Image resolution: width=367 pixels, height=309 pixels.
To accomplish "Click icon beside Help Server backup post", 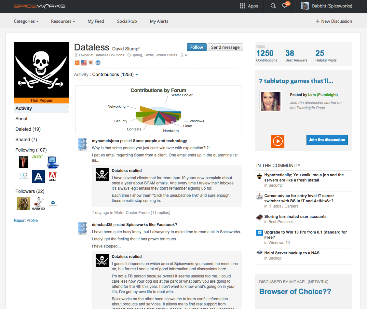I will pos(260,252).
